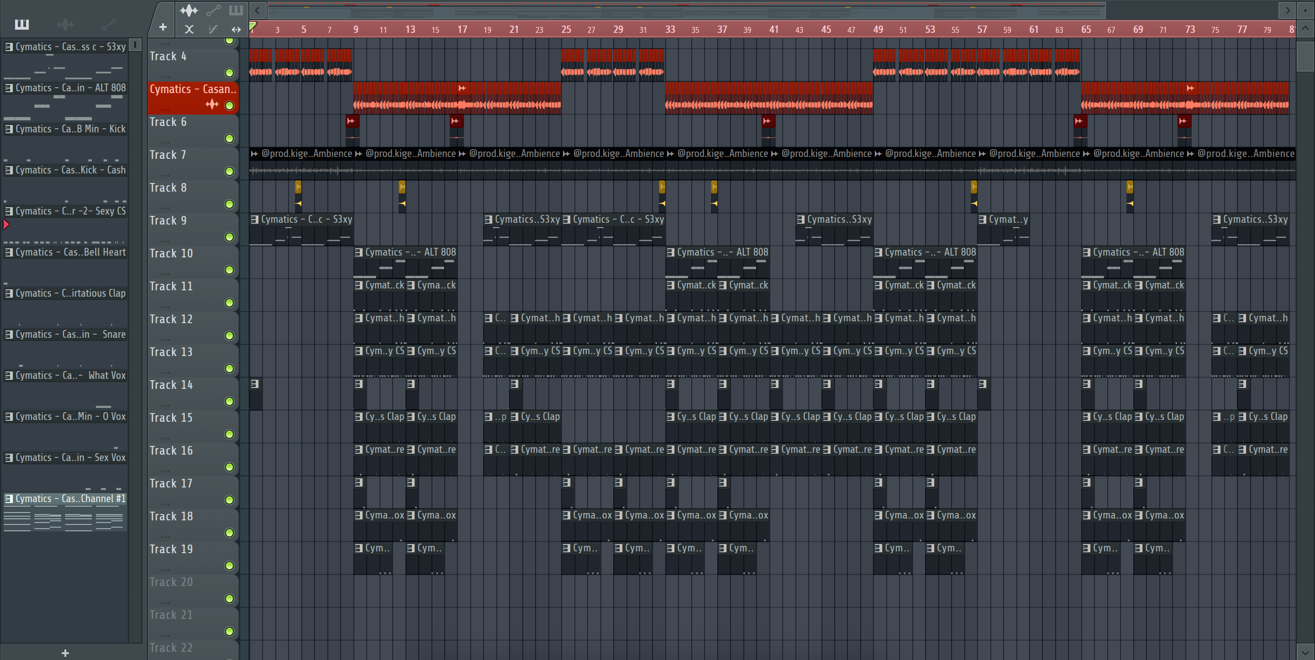Click the horizontal overview scrollbar at top

tap(686, 10)
